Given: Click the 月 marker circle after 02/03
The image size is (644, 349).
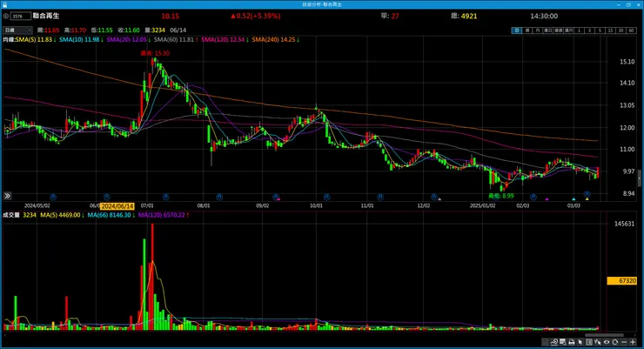Looking at the screenshot, I should (x=533, y=197).
